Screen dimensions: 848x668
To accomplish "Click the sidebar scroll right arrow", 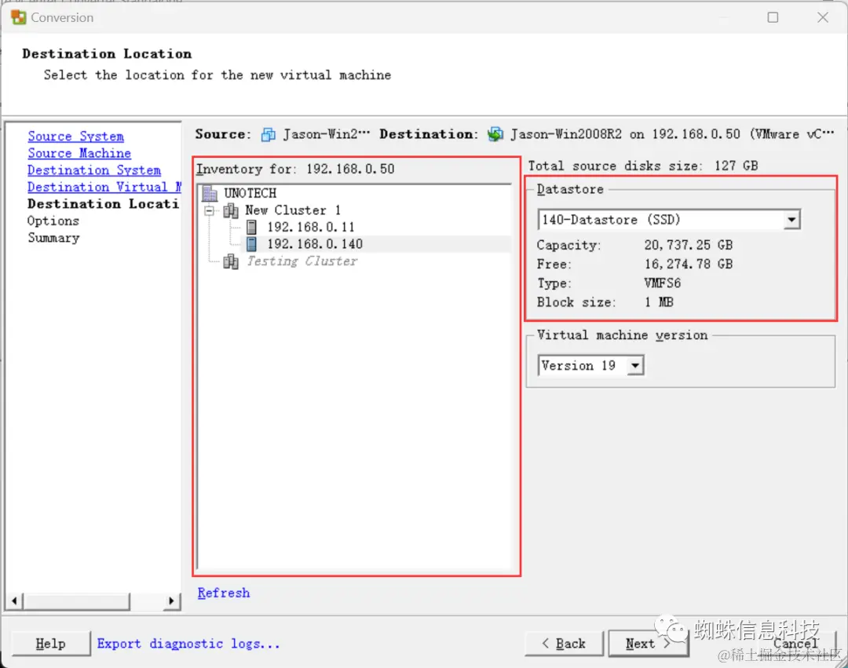I will coord(171,600).
